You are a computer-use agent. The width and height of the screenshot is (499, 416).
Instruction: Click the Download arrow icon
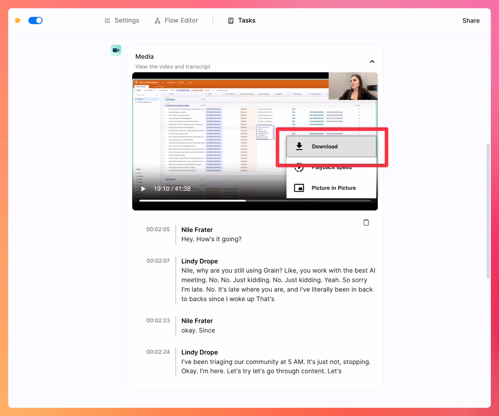299,146
